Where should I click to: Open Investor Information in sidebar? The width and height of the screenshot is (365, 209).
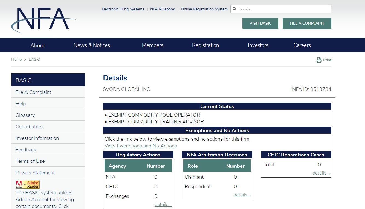pos(37,138)
